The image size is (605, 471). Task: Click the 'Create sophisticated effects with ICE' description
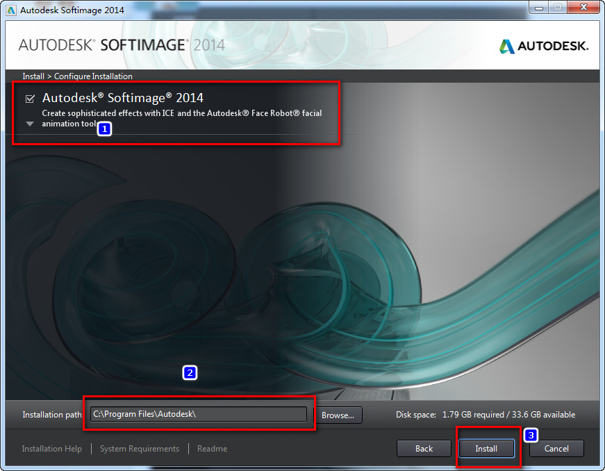182,118
